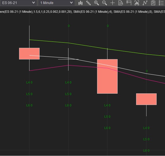This screenshot has height=156, width=165.
Task: Open the bar chart style icon
Action: (81, 3)
